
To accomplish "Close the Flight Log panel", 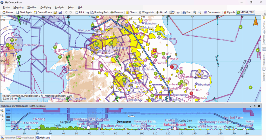I will (259, 106).
